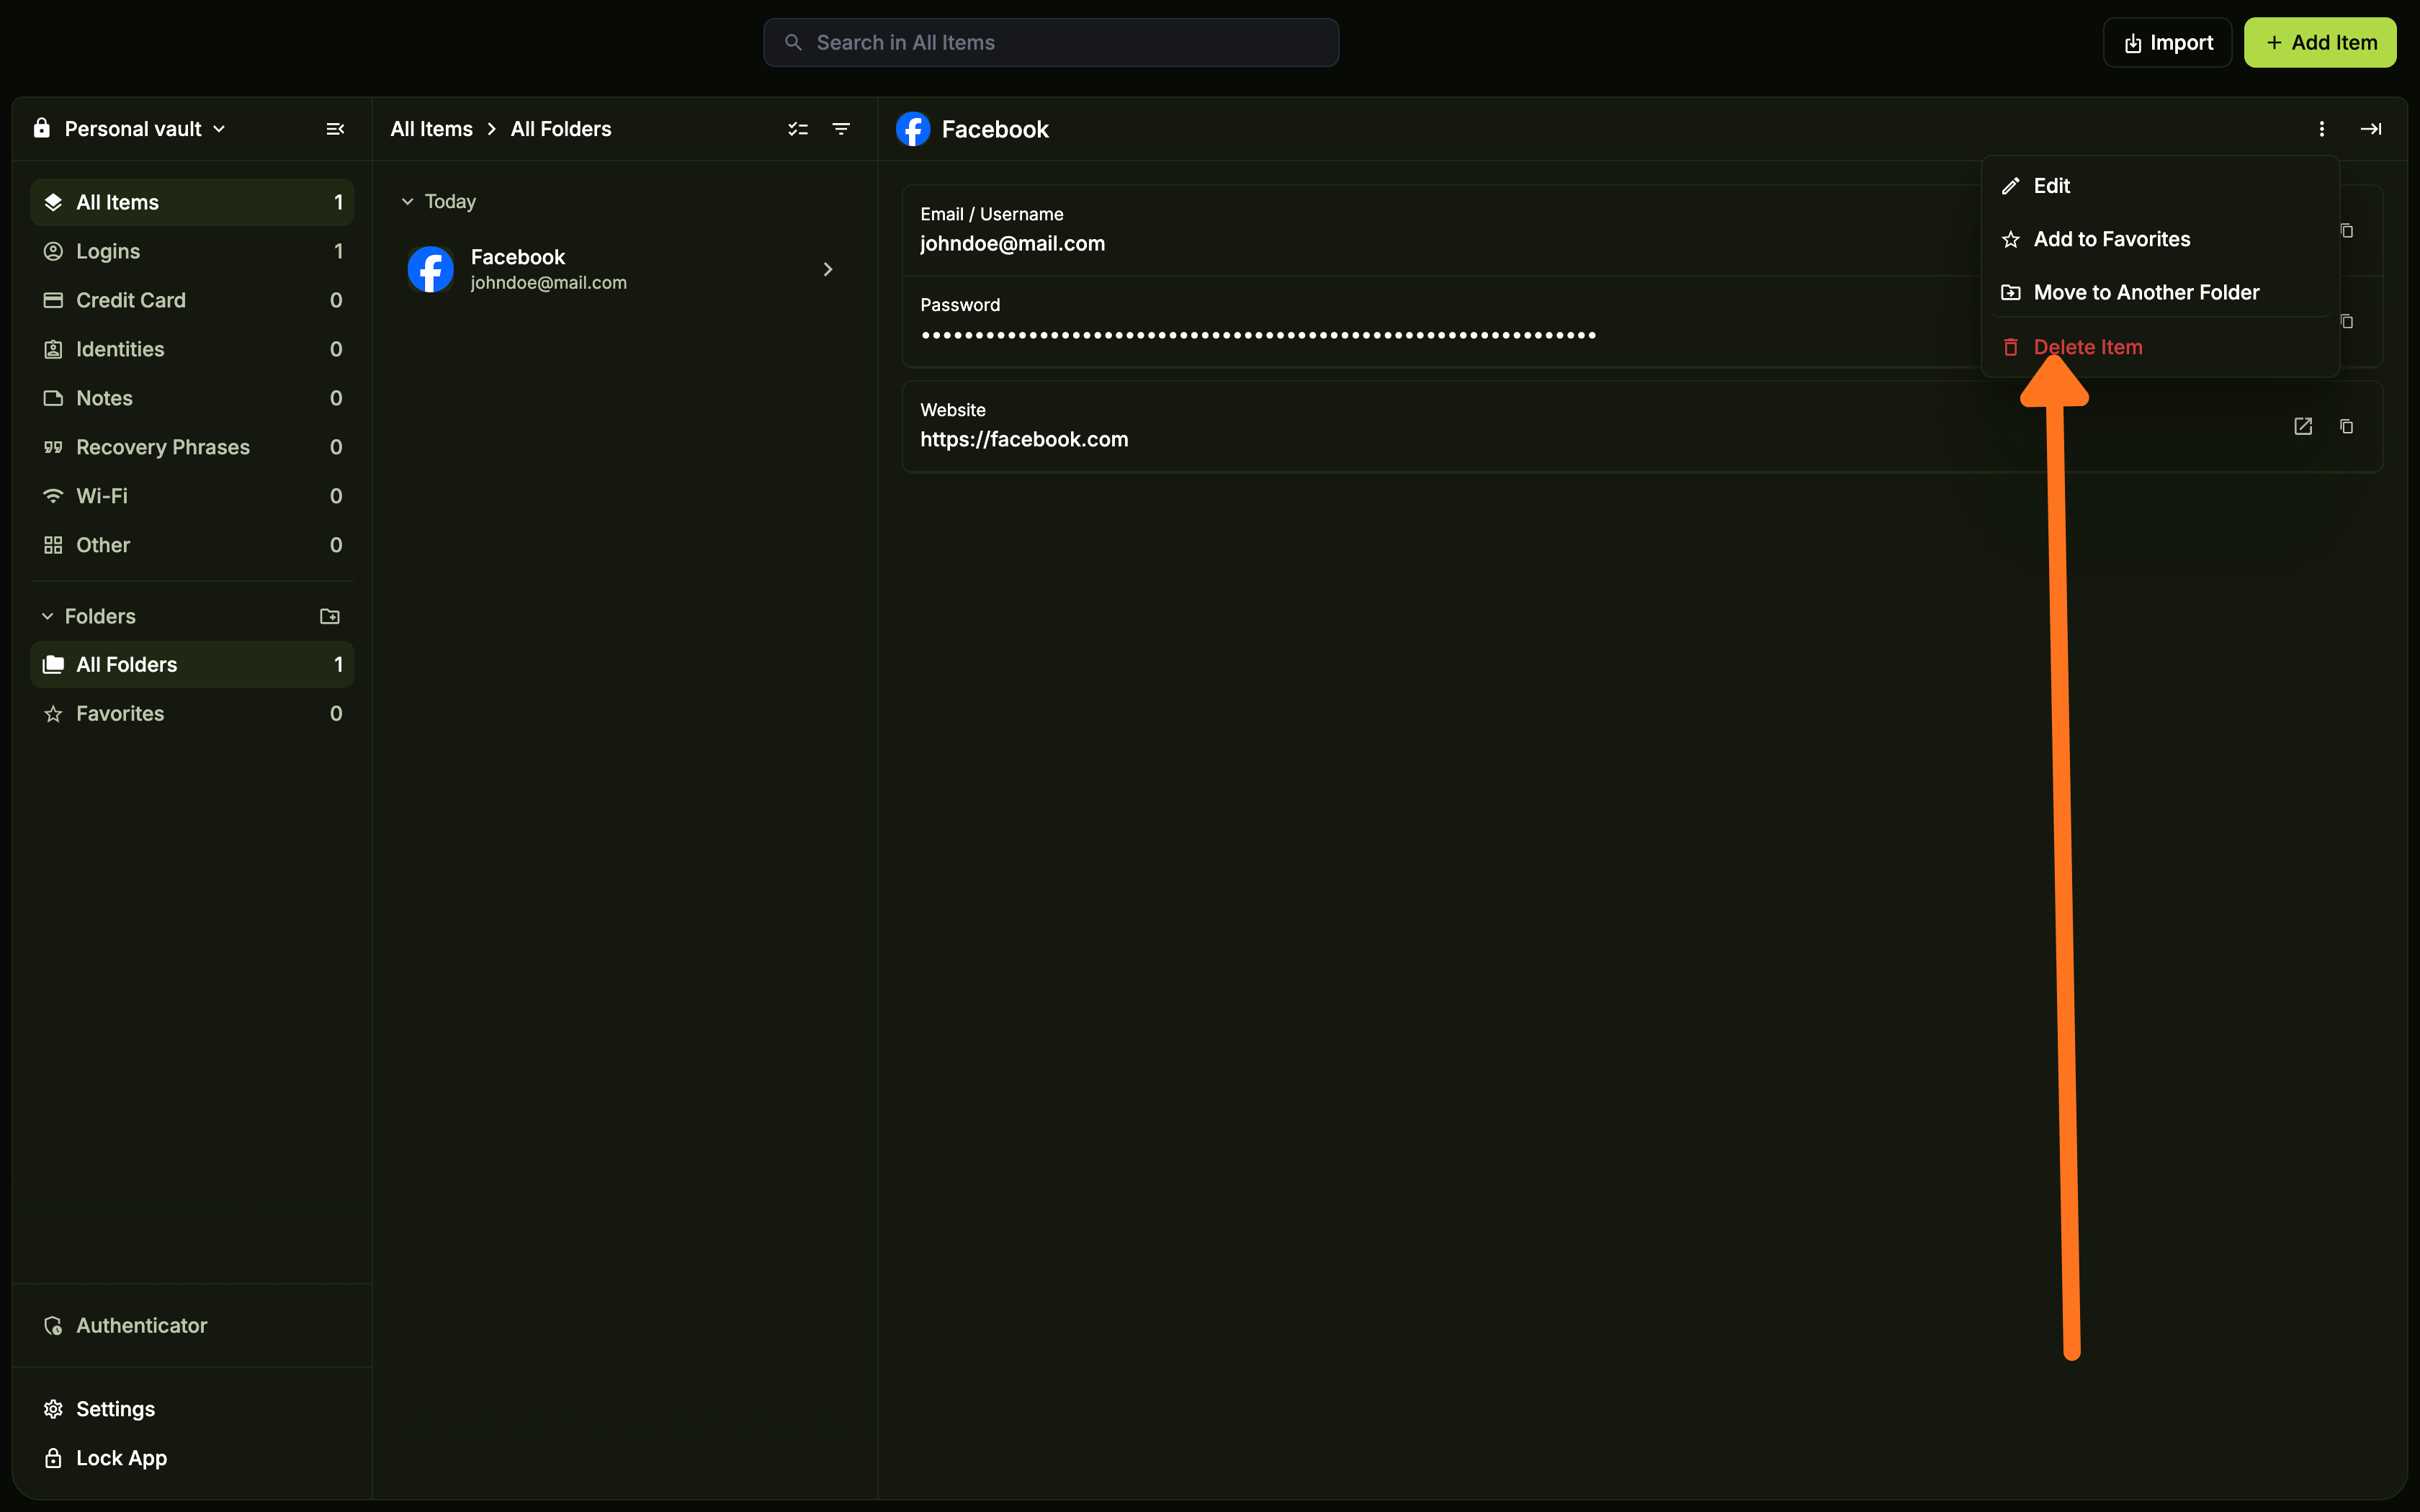
Task: Click the search magnifier icon
Action: (793, 42)
